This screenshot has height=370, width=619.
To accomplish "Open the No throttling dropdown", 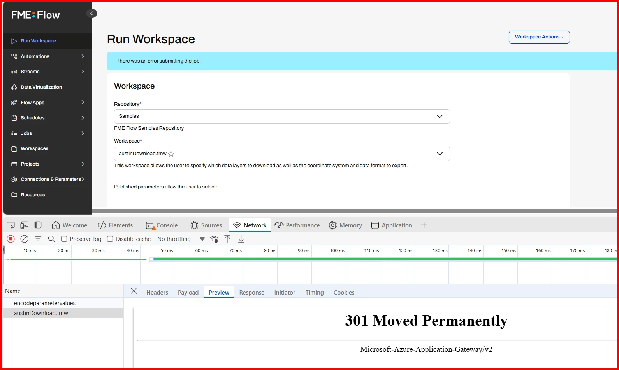I will [x=181, y=239].
